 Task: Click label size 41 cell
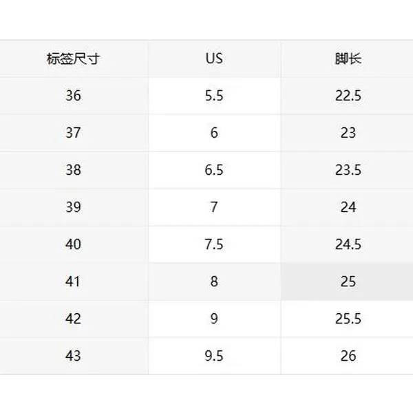pyautogui.click(x=73, y=282)
